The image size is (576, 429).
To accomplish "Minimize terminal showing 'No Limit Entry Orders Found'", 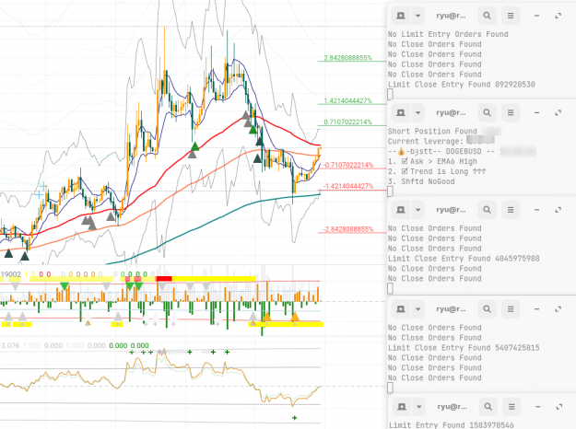I will pyautogui.click(x=536, y=16).
